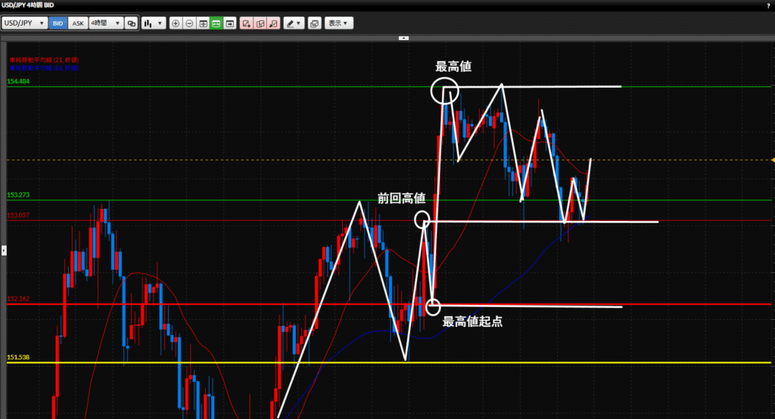Open the pencil drawing tools menu
Image resolution: width=775 pixels, height=419 pixels.
(x=294, y=23)
